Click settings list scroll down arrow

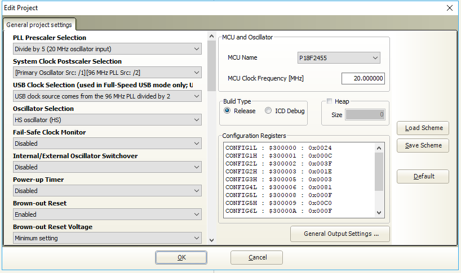(x=211, y=240)
